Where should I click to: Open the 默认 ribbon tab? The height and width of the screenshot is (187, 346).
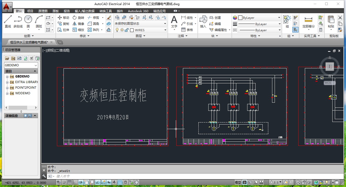19,11
